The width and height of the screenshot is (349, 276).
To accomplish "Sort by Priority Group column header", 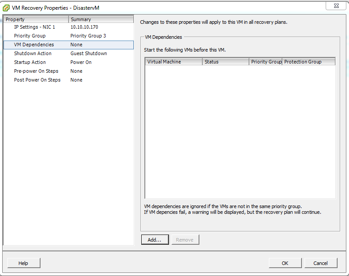I will coord(265,62).
